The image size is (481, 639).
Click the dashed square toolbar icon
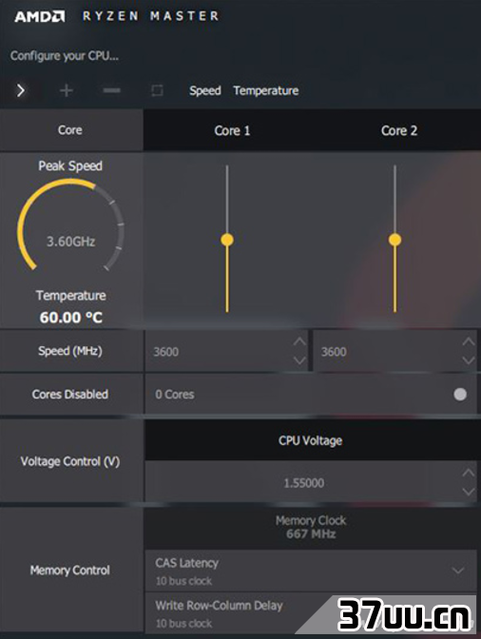tap(157, 90)
